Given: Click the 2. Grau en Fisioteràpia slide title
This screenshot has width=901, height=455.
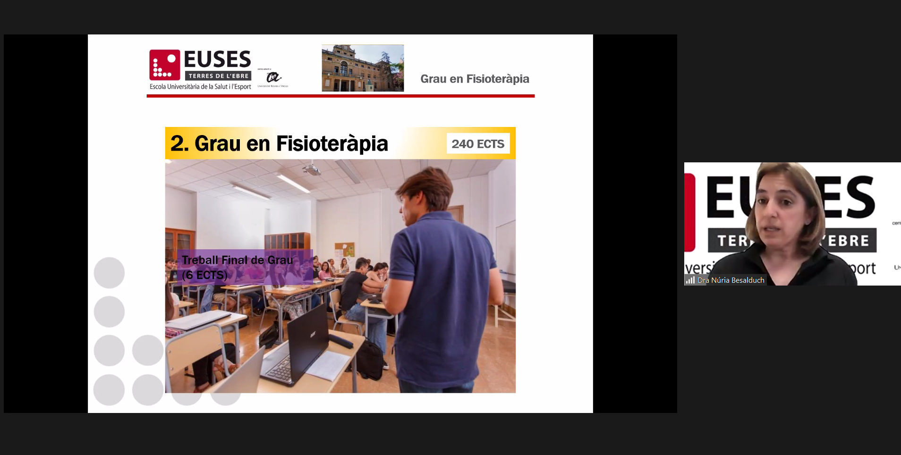Looking at the screenshot, I should coord(279,143).
